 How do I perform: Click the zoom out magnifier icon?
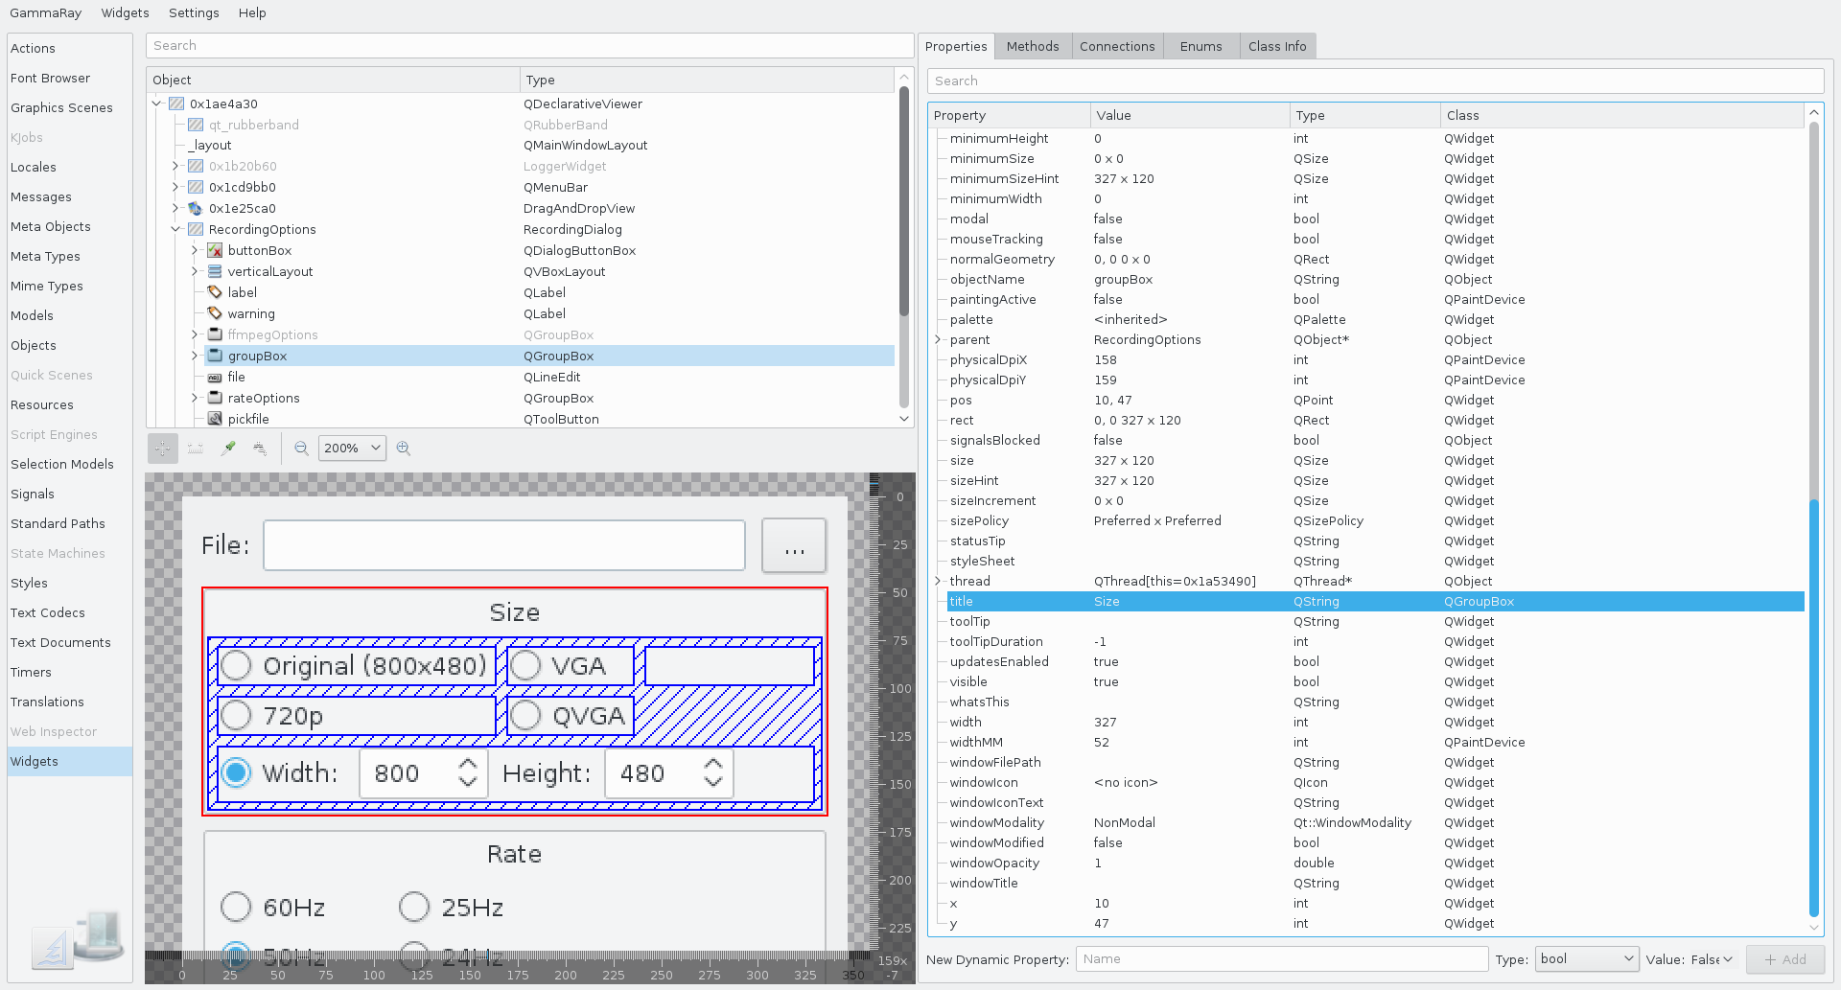pos(301,449)
